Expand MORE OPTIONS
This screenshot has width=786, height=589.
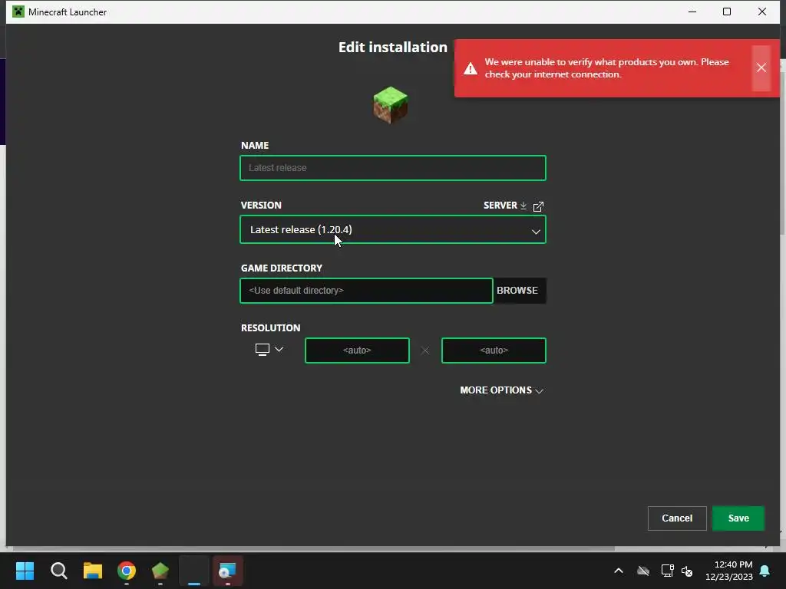point(501,390)
